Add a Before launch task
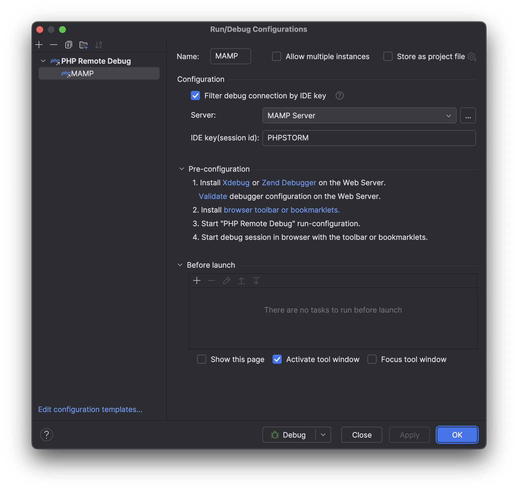 coord(197,280)
